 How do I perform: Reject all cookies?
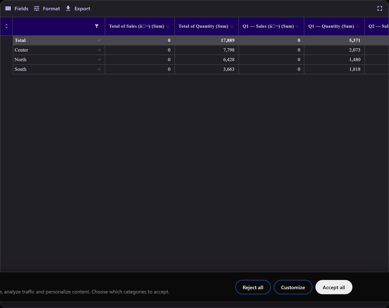point(253,287)
